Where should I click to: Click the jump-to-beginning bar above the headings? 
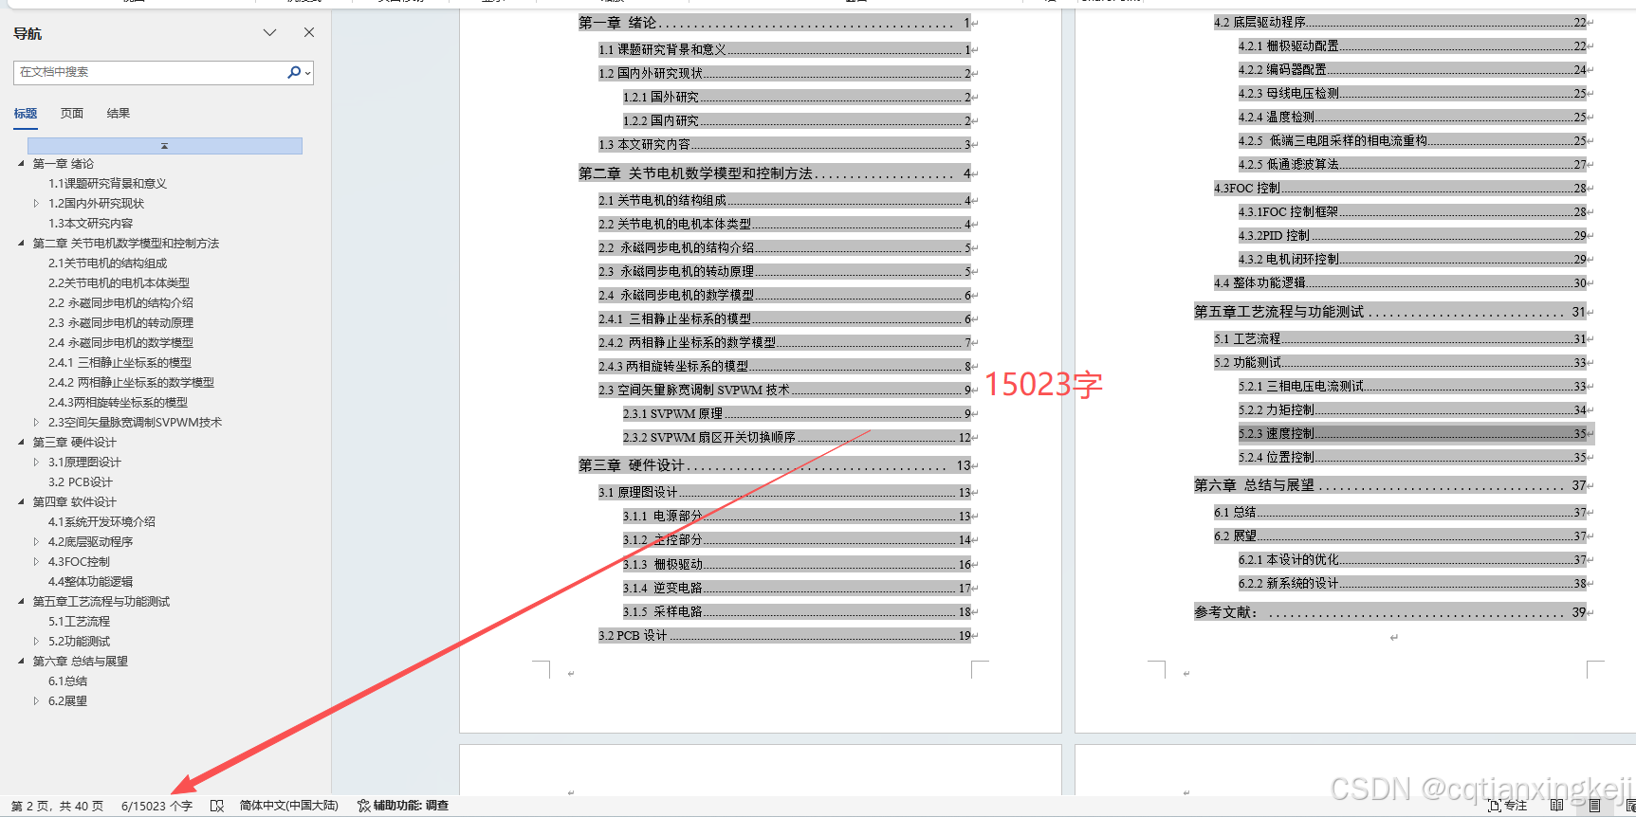165,146
